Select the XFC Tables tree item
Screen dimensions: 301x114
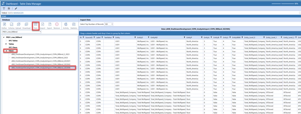(x=13, y=40)
